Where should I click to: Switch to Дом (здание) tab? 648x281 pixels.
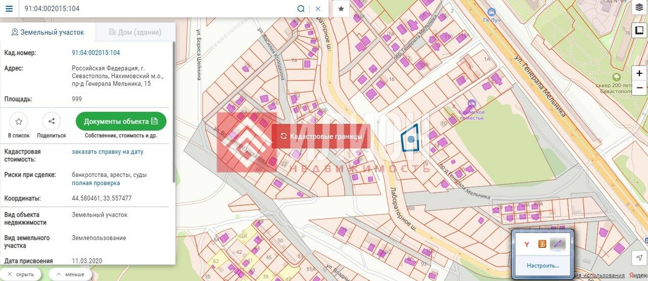[x=135, y=32]
